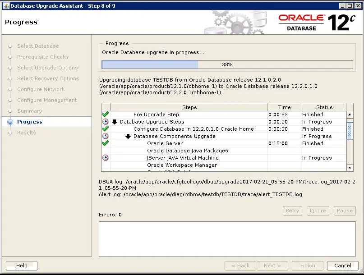The image size is (364, 275).
Task: Select the current Progress step in sidebar
Action: coord(30,122)
